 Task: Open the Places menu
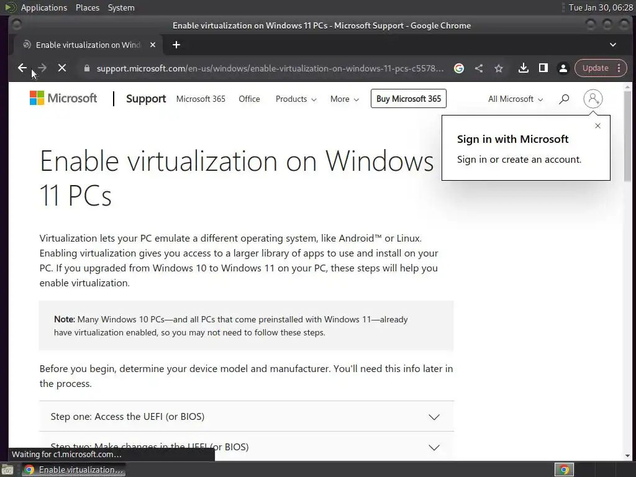87,7
